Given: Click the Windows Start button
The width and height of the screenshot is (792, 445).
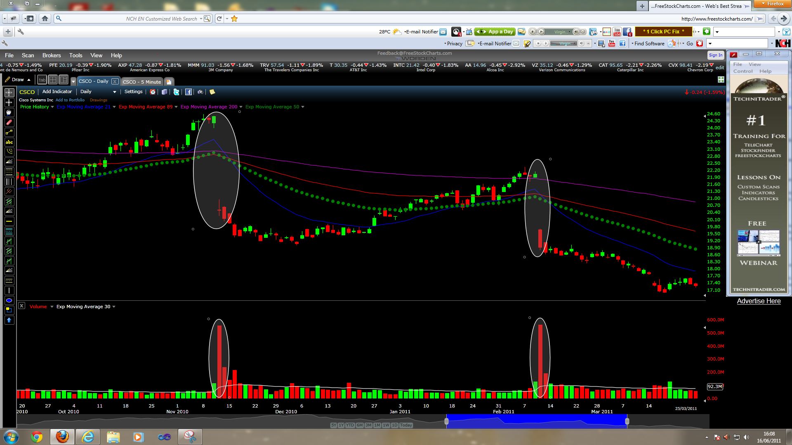Looking at the screenshot, I should pos(10,436).
